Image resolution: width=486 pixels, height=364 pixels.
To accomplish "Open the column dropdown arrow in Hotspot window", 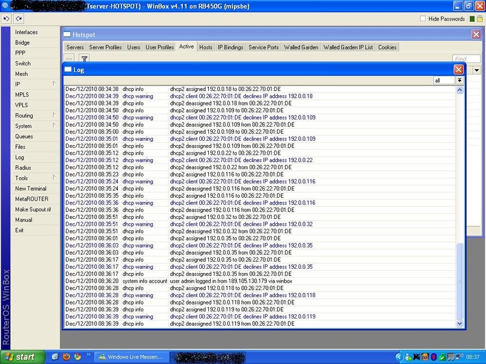I will [477, 70].
